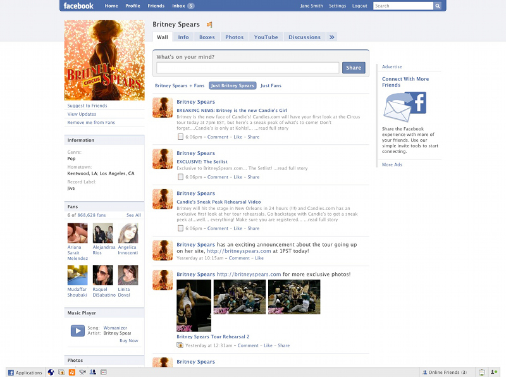This screenshot has height=377, width=506.
Task: Go to Home in top navigation
Action: (111, 6)
